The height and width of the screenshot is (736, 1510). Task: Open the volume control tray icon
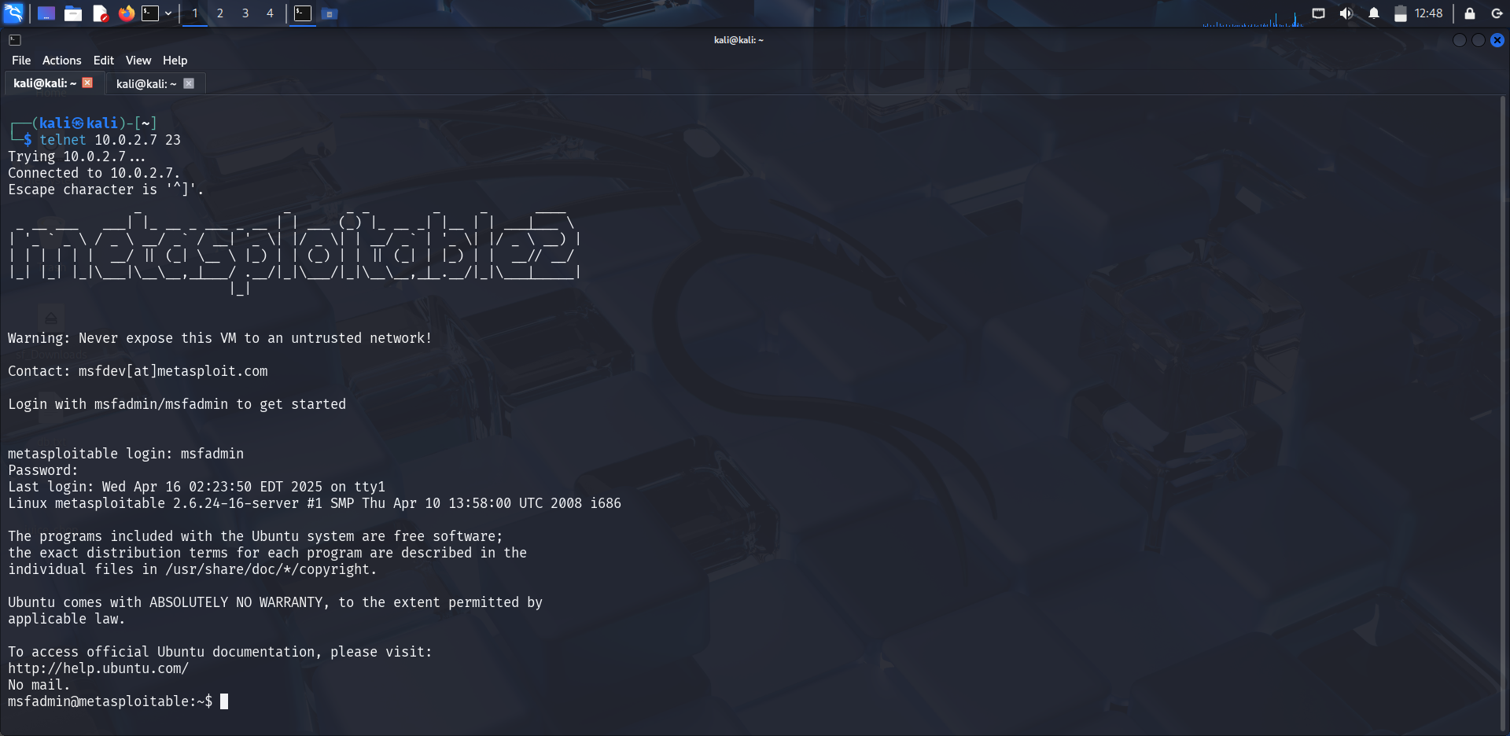coord(1346,13)
